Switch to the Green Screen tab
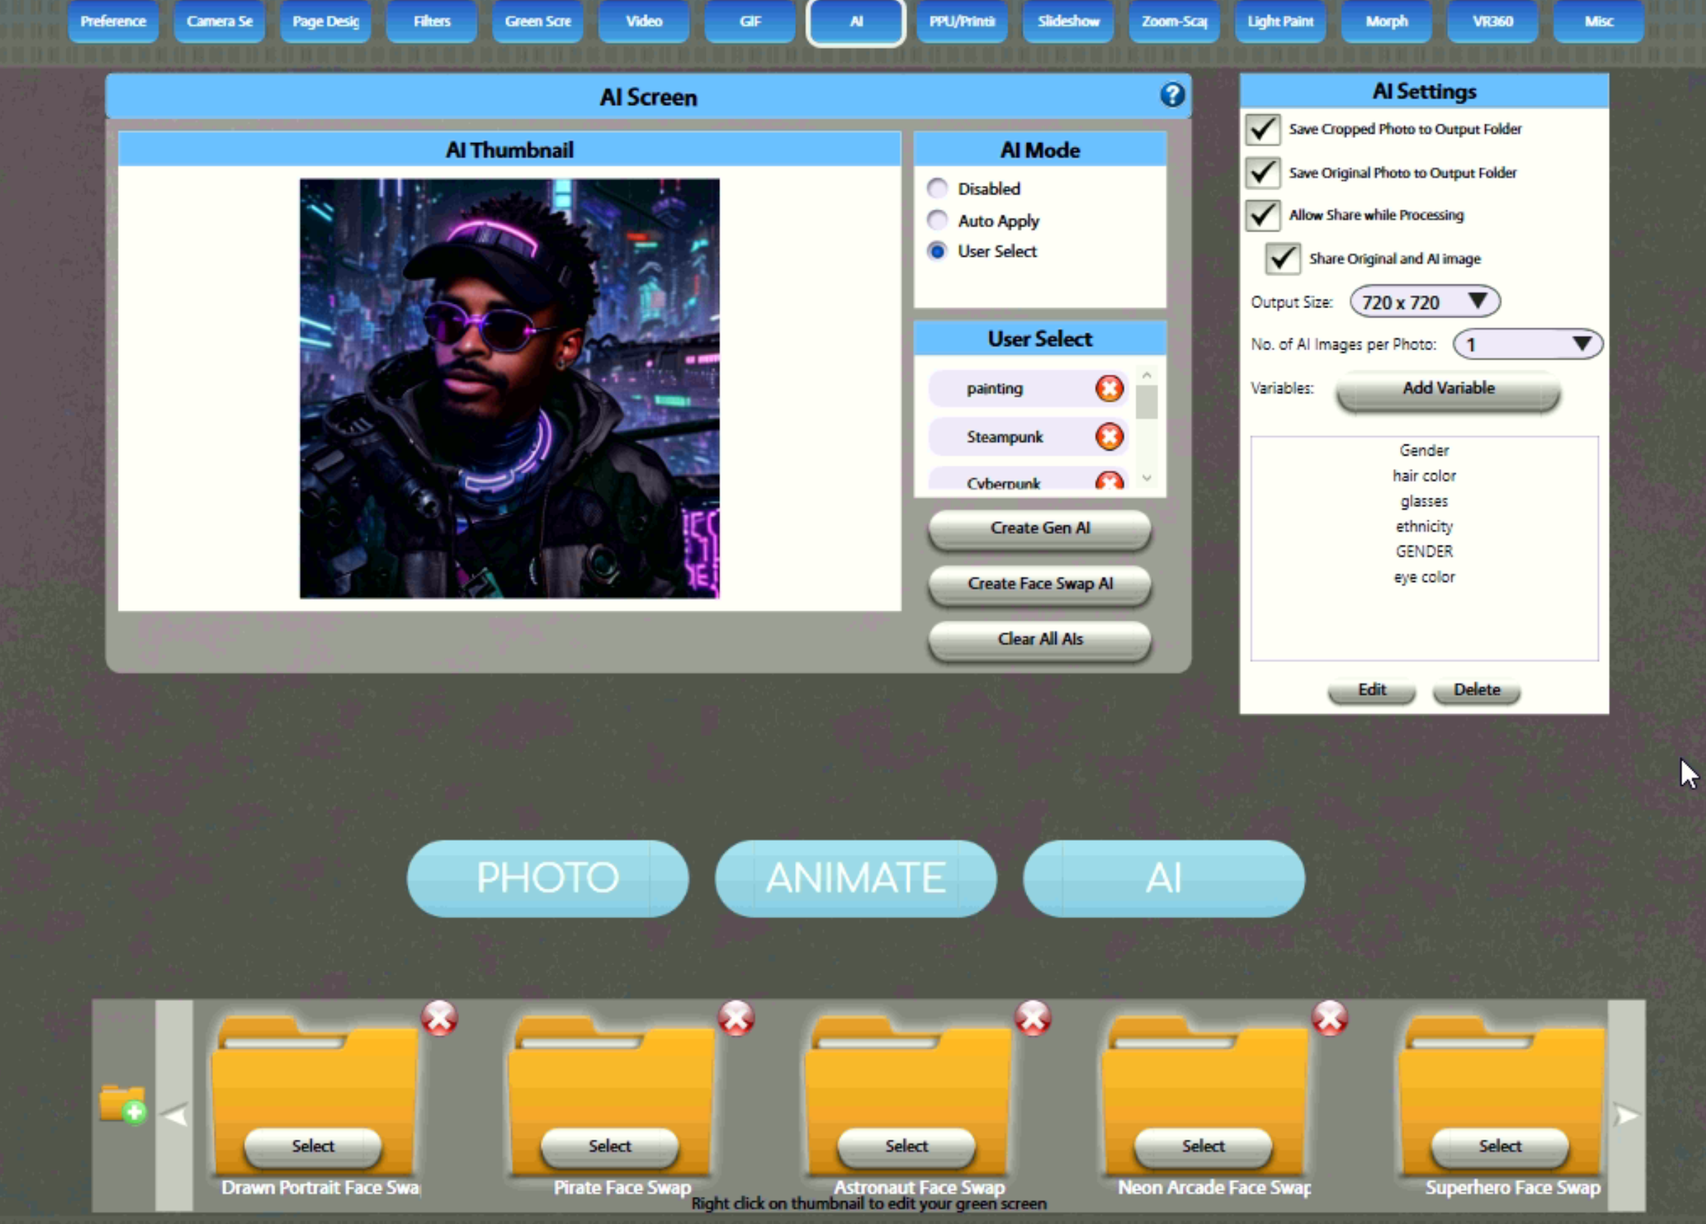Image resolution: width=1706 pixels, height=1224 pixels. tap(538, 22)
